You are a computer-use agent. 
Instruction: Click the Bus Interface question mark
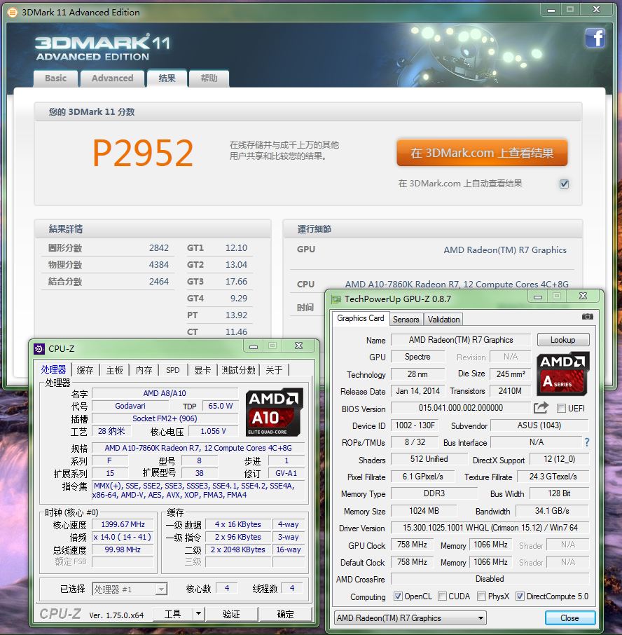tap(587, 442)
